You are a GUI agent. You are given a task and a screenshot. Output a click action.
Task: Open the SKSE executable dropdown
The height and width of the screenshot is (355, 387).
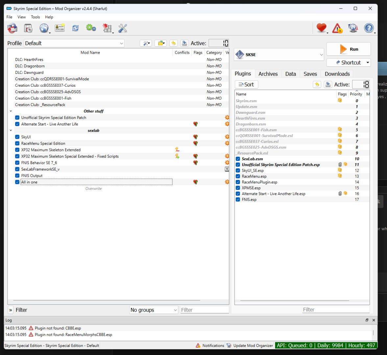(x=278, y=55)
